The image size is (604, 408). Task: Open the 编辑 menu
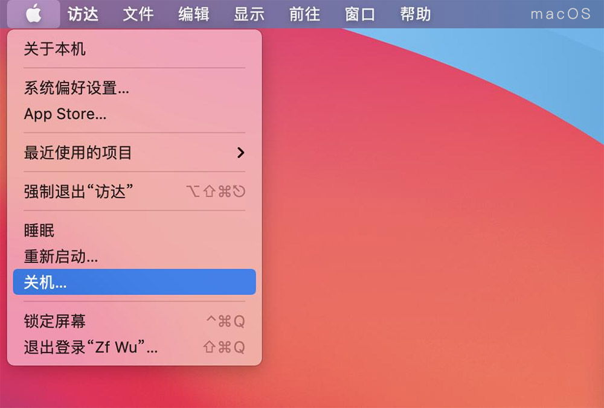pos(194,14)
